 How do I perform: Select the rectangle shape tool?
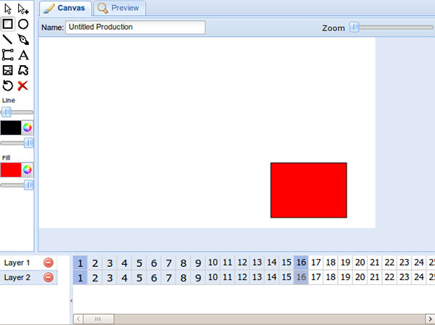coord(7,24)
